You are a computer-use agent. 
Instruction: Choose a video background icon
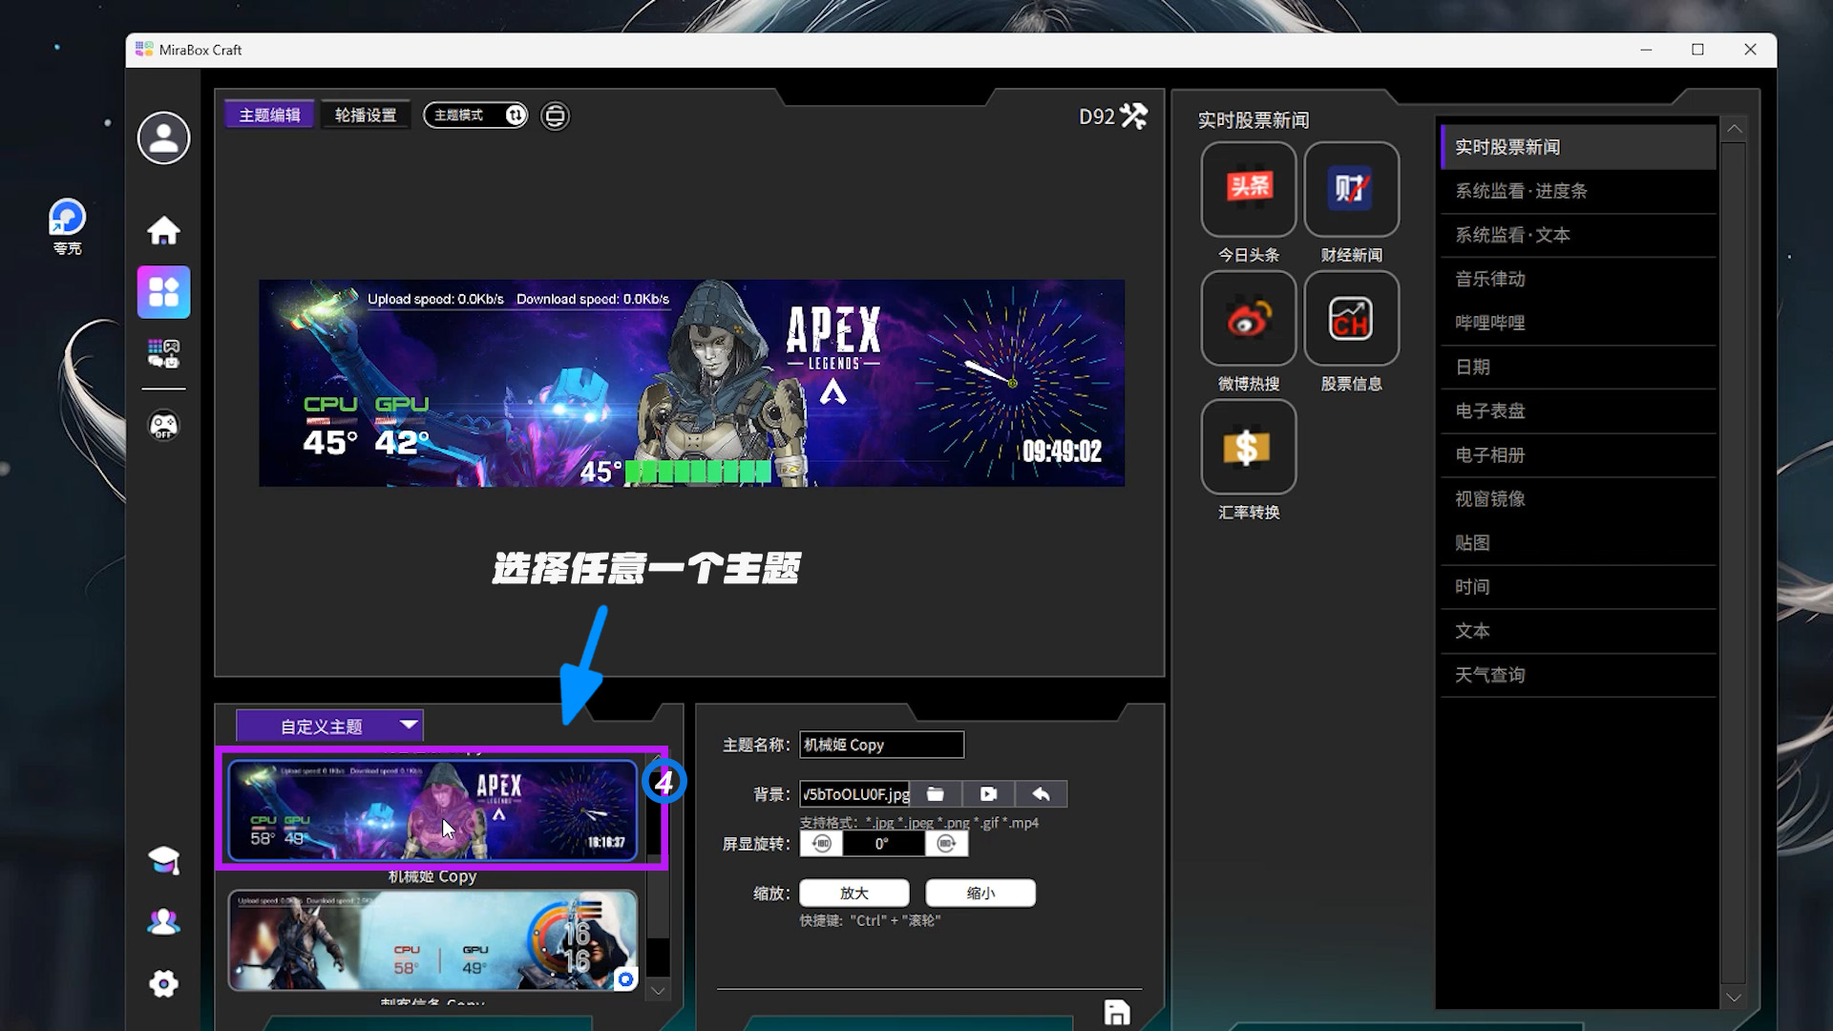(x=988, y=794)
